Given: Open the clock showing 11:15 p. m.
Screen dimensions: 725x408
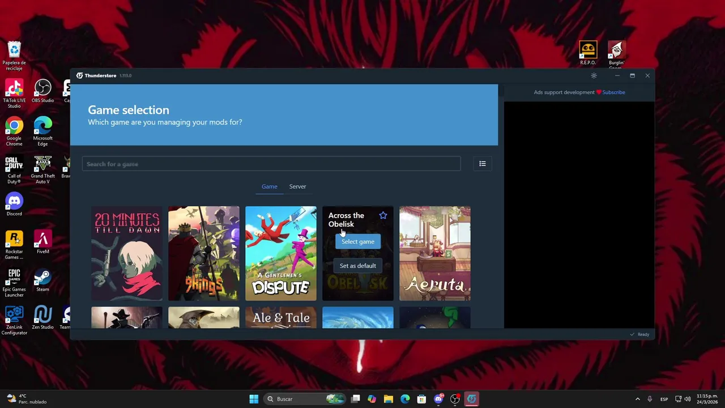Looking at the screenshot, I should [707, 399].
